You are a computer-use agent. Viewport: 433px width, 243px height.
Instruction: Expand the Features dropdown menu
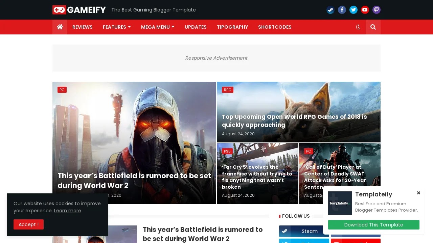(117, 27)
